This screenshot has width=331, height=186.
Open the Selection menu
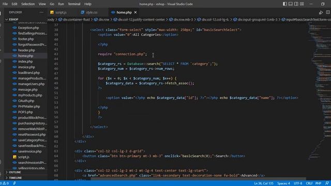pos(28,4)
